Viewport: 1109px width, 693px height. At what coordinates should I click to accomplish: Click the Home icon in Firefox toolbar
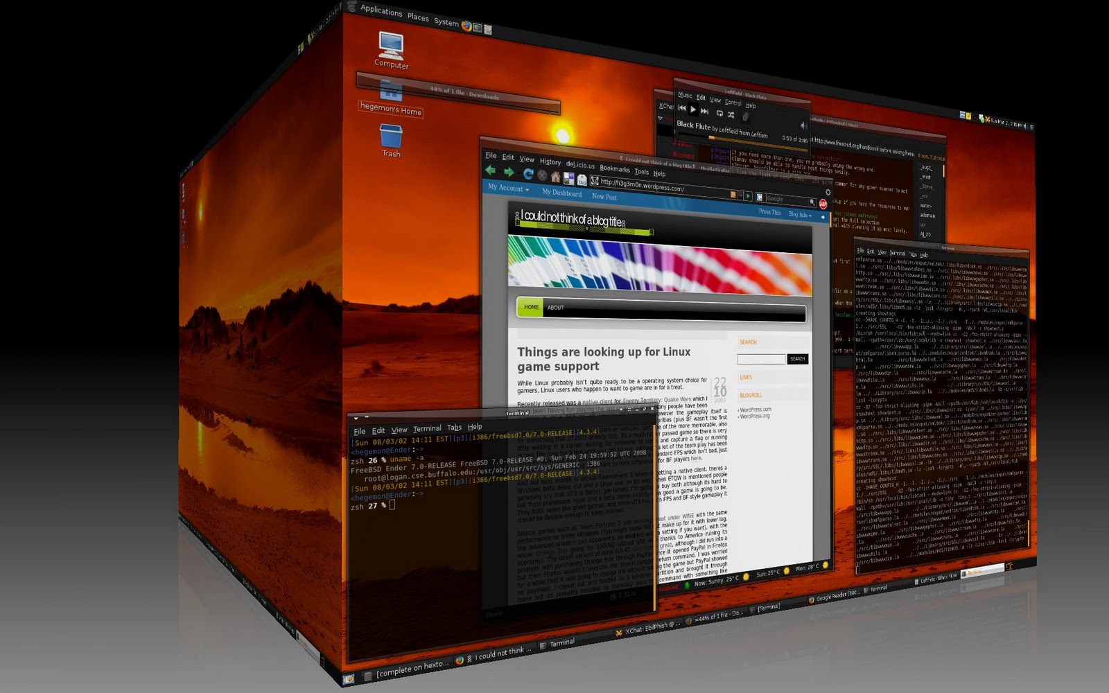point(554,177)
